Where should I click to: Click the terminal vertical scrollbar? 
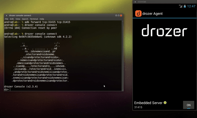tap(122, 56)
